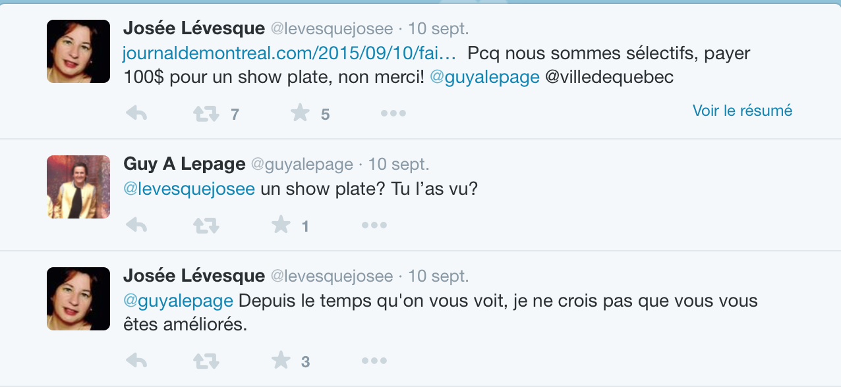841x387 pixels.
Task: Open more options on last tweet
Action: (x=374, y=361)
